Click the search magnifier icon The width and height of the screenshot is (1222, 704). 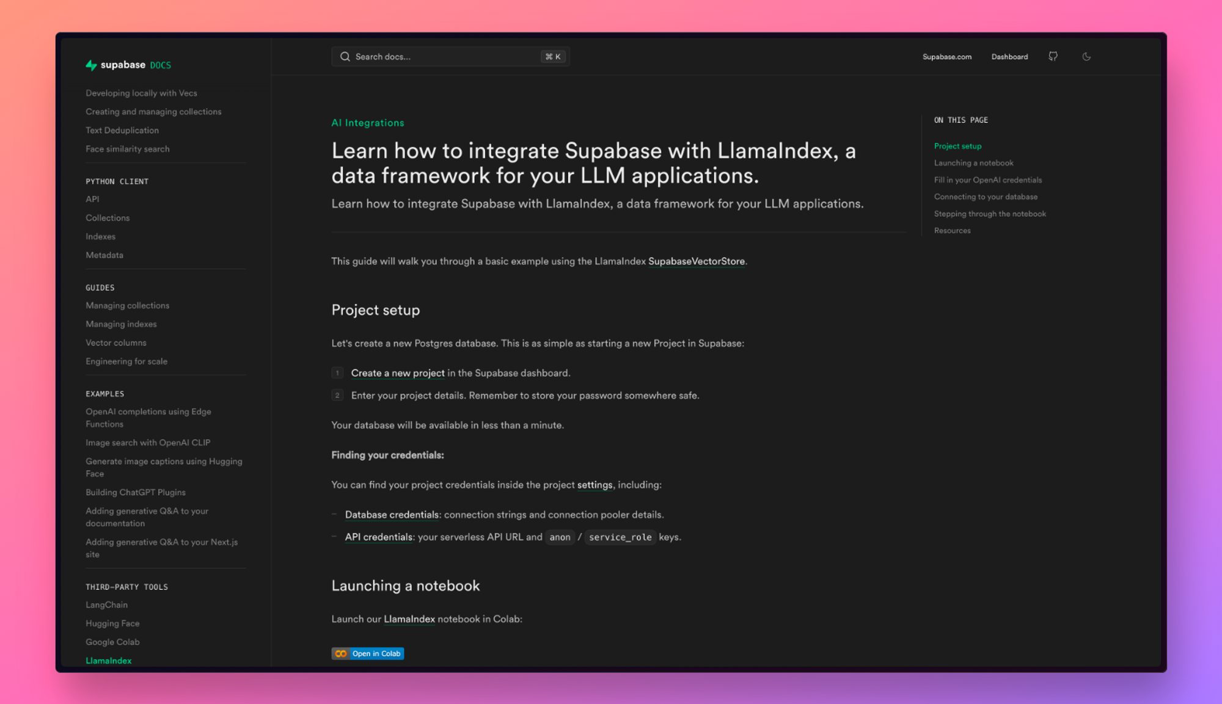345,57
